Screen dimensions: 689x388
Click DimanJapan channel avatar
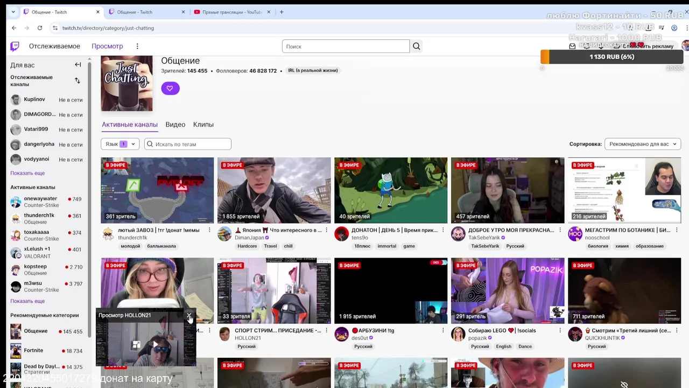tap(225, 234)
